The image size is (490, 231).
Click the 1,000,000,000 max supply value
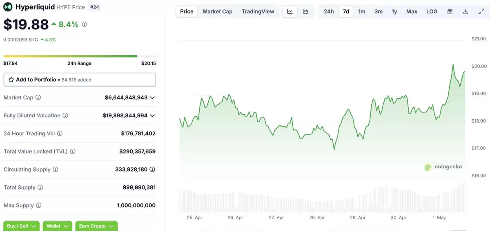pos(136,205)
